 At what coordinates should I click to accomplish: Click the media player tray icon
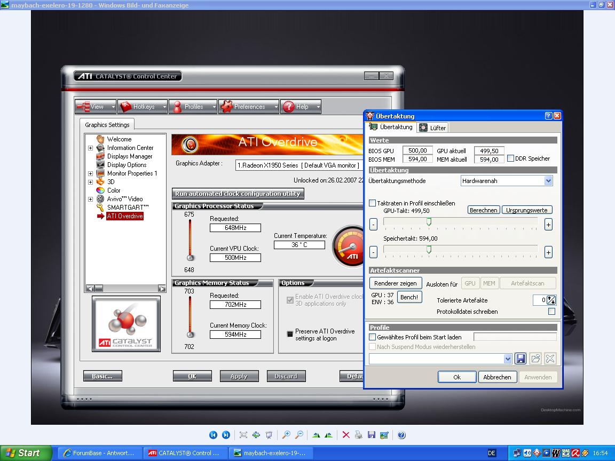tap(546, 453)
